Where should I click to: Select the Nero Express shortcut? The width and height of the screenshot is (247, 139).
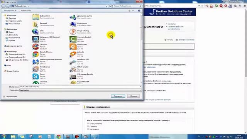pos(41,69)
